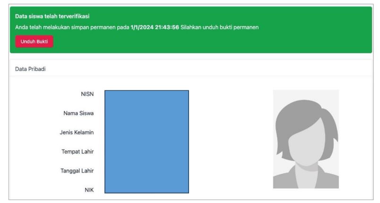Screen dimensions: 380x203
Task: Click the Tanggal Lahir field label
Action: pyautogui.click(x=77, y=171)
